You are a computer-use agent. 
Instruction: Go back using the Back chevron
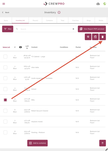[3, 12]
